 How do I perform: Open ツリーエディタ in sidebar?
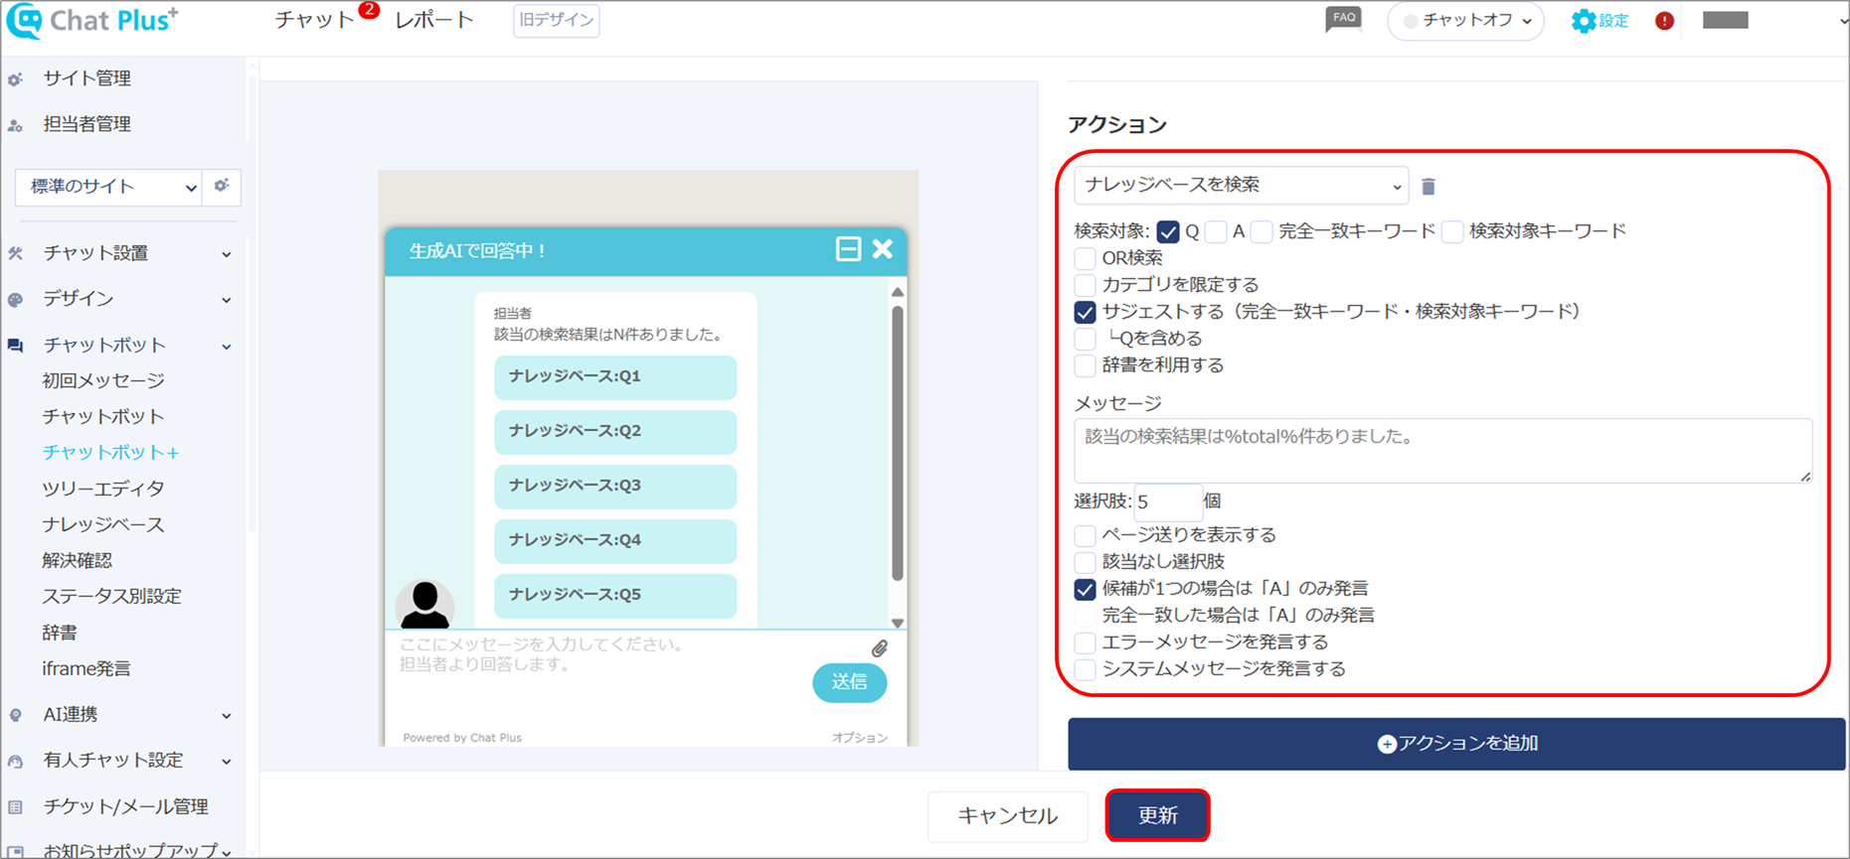103,489
